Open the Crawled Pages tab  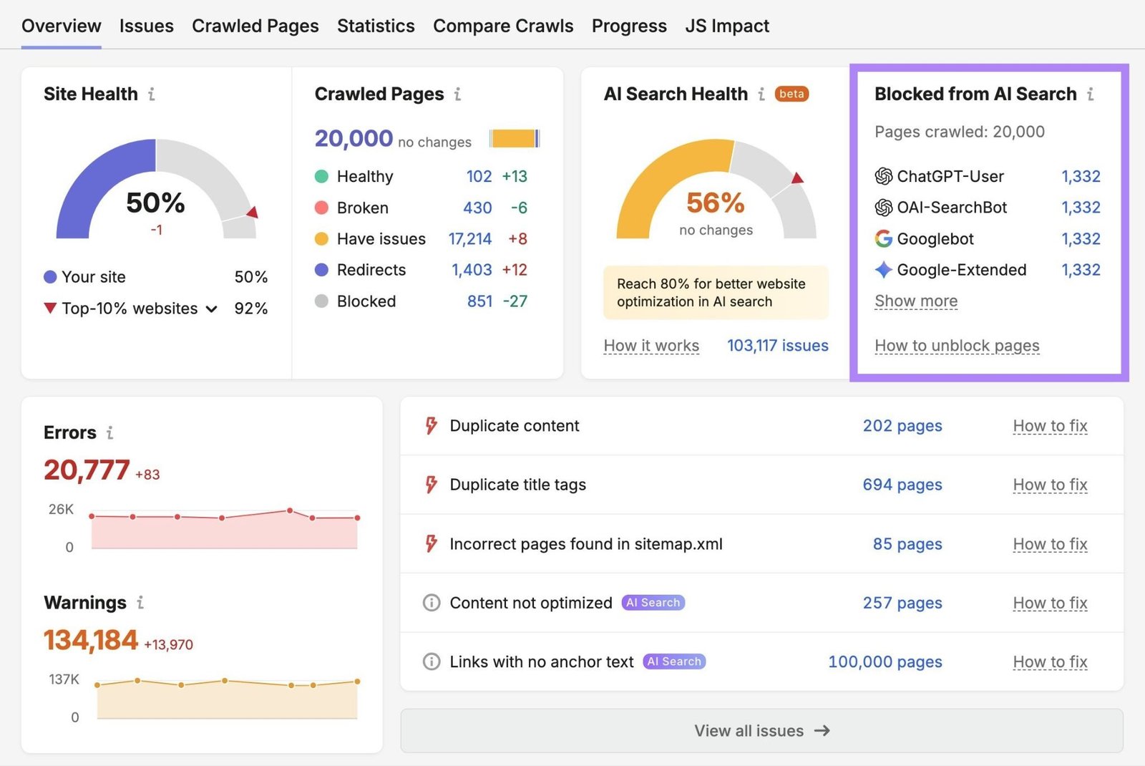pyautogui.click(x=255, y=26)
